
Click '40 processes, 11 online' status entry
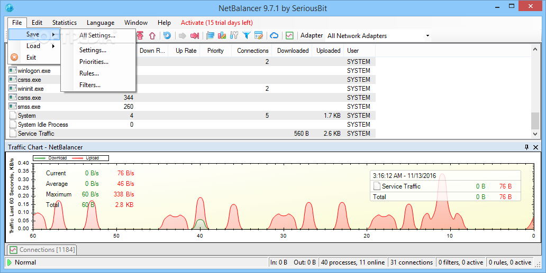tap(353, 262)
